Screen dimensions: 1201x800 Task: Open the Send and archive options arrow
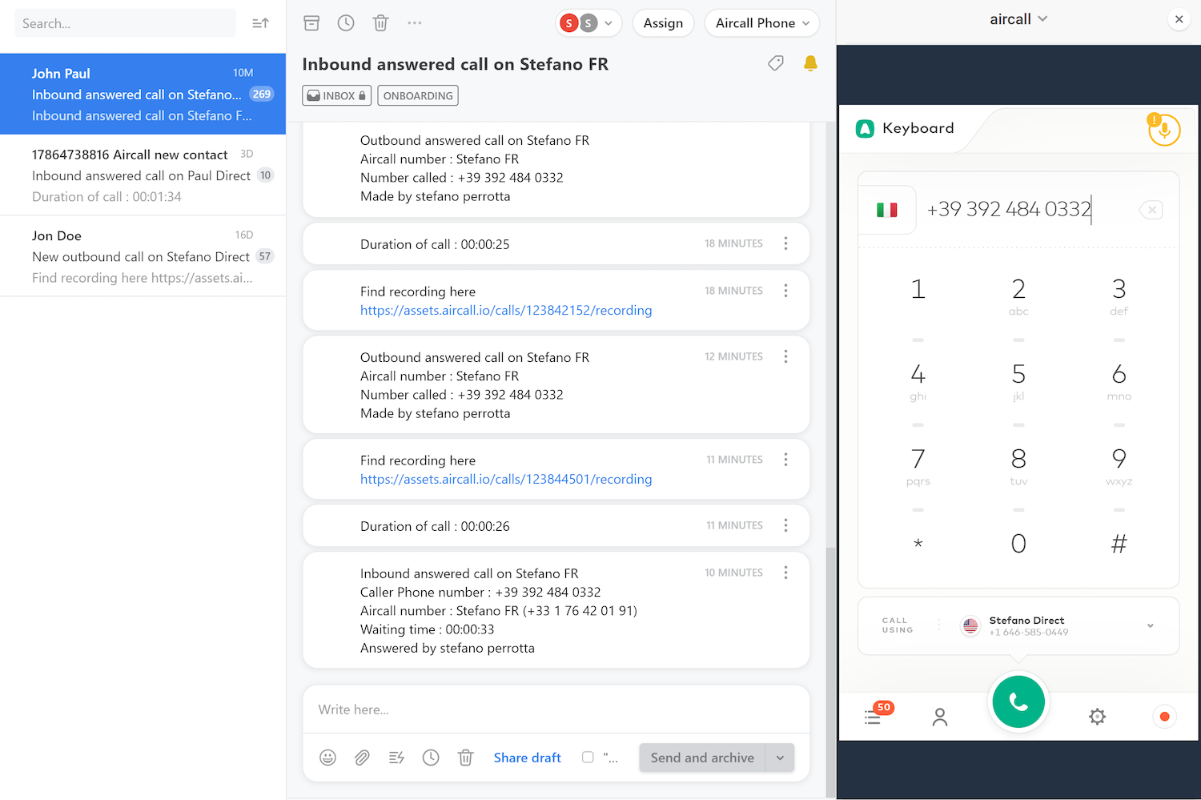(x=780, y=758)
